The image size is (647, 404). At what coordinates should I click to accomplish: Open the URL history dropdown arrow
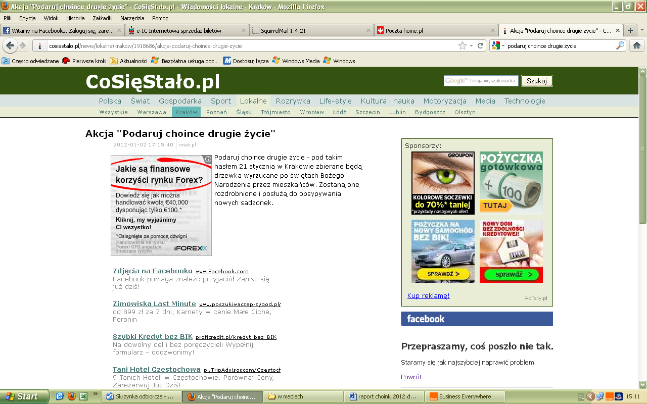click(x=471, y=45)
